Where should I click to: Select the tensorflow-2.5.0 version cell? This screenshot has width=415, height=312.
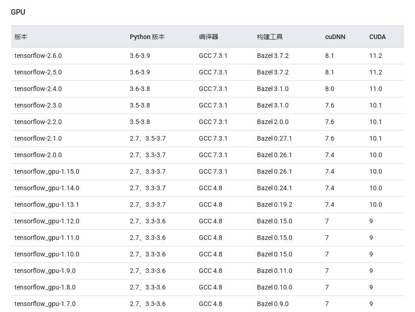[38, 72]
